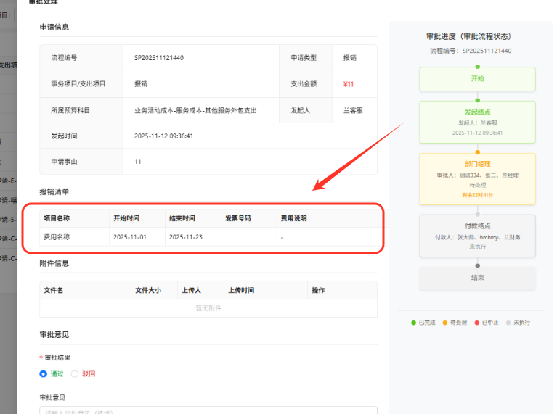Click the gray dot above 付款结点 node

tap(477, 213)
